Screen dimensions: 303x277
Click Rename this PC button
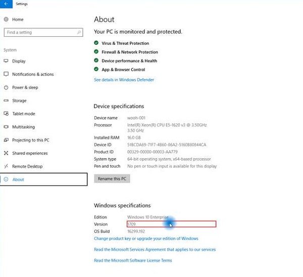coord(112,179)
